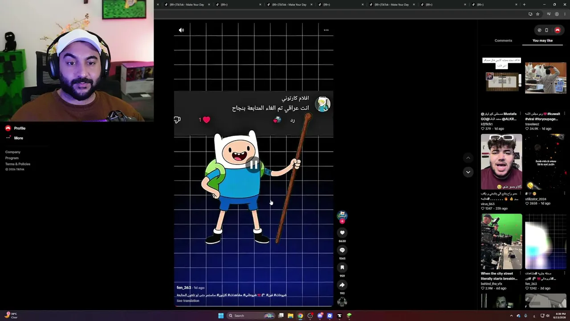Open the Terms & Policies footer link
Screen dimensions: 570x321
point(18,164)
